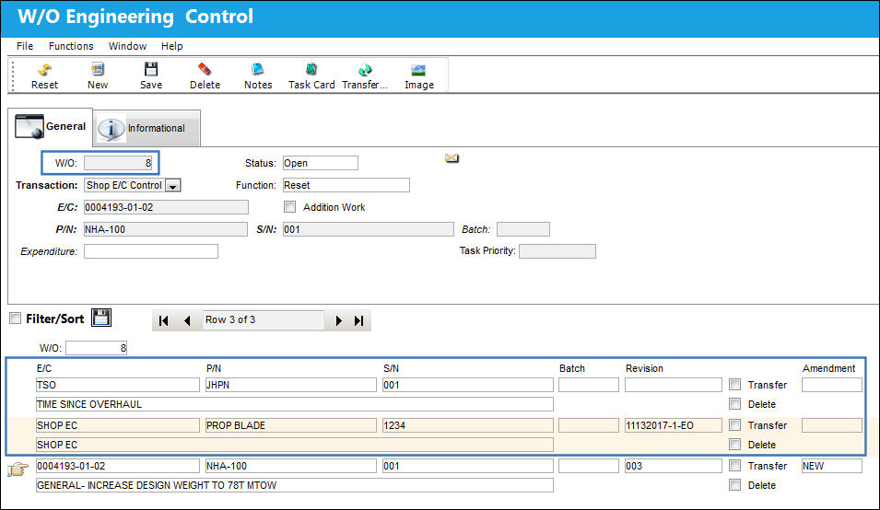Click the PROP BLADE P/N cell

coord(290,425)
